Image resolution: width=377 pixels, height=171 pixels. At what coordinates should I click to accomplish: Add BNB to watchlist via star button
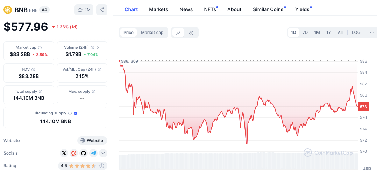84,10
